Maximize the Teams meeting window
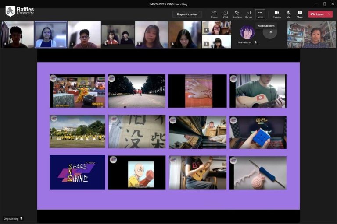 pyautogui.click(x=324, y=4)
